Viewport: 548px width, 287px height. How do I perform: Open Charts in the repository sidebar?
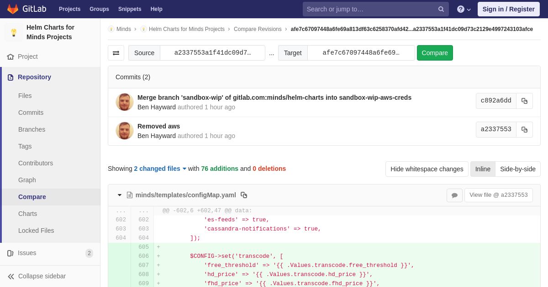(x=28, y=214)
